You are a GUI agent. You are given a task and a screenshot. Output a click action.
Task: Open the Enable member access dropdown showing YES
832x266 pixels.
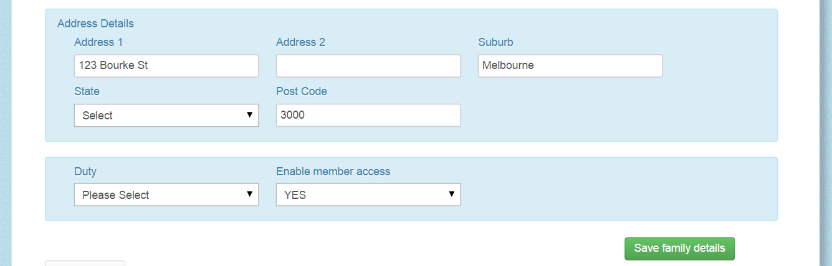(368, 195)
